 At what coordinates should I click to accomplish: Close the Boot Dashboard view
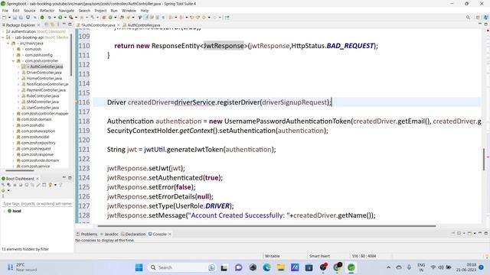pos(38,178)
